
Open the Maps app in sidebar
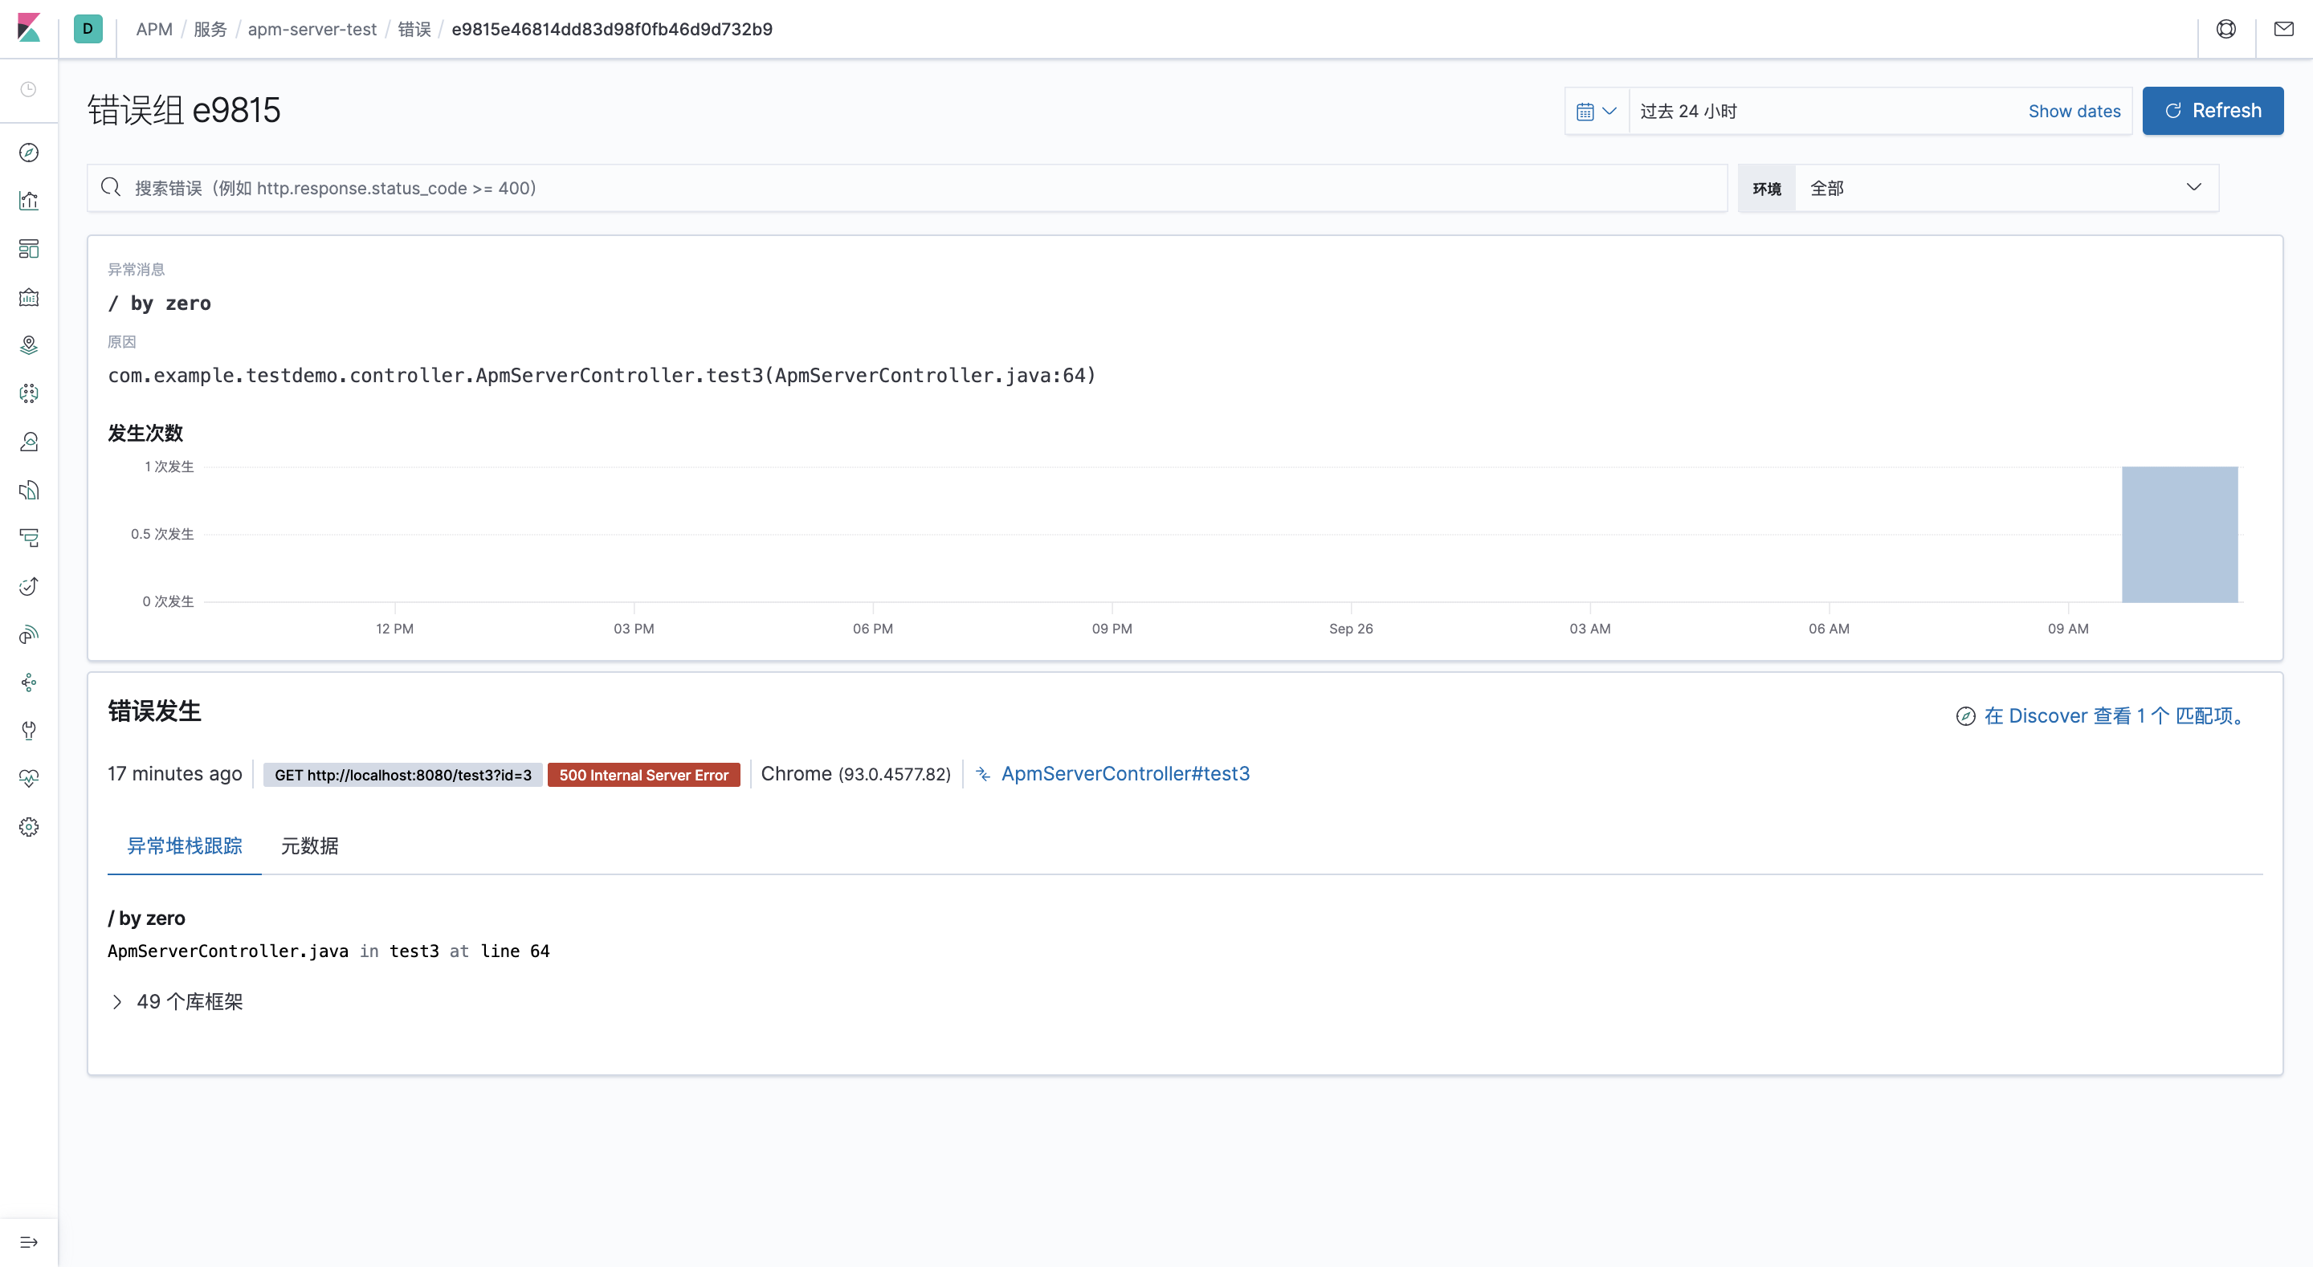[28, 344]
